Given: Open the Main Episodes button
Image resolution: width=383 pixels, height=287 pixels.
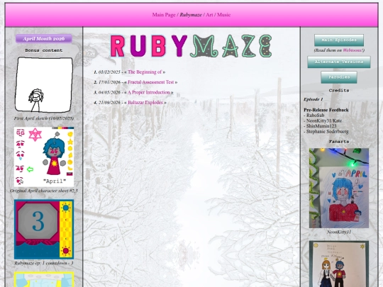Looking at the screenshot, I should pyautogui.click(x=339, y=40).
